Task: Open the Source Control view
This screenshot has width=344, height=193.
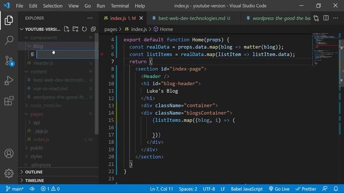Action: pos(9,61)
